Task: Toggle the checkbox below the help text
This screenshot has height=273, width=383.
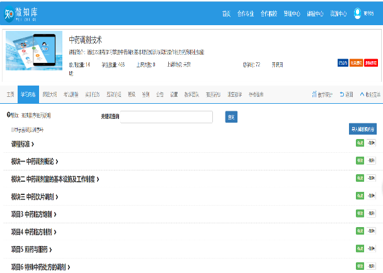Action: click(12, 130)
